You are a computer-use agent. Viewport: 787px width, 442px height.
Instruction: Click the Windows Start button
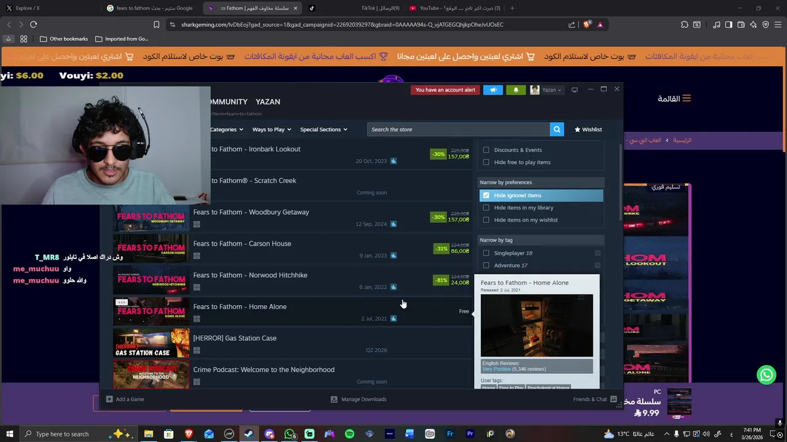pyautogui.click(x=9, y=434)
